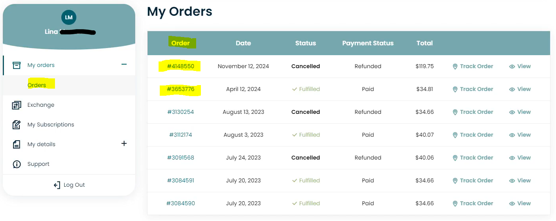Click the Order column header
Image resolution: width=556 pixels, height=221 pixels.
[181, 43]
